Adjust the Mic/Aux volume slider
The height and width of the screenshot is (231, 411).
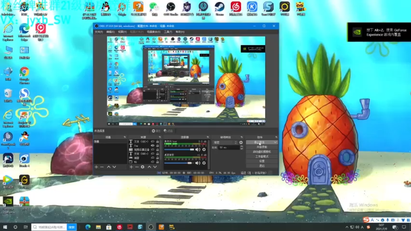coord(179,150)
